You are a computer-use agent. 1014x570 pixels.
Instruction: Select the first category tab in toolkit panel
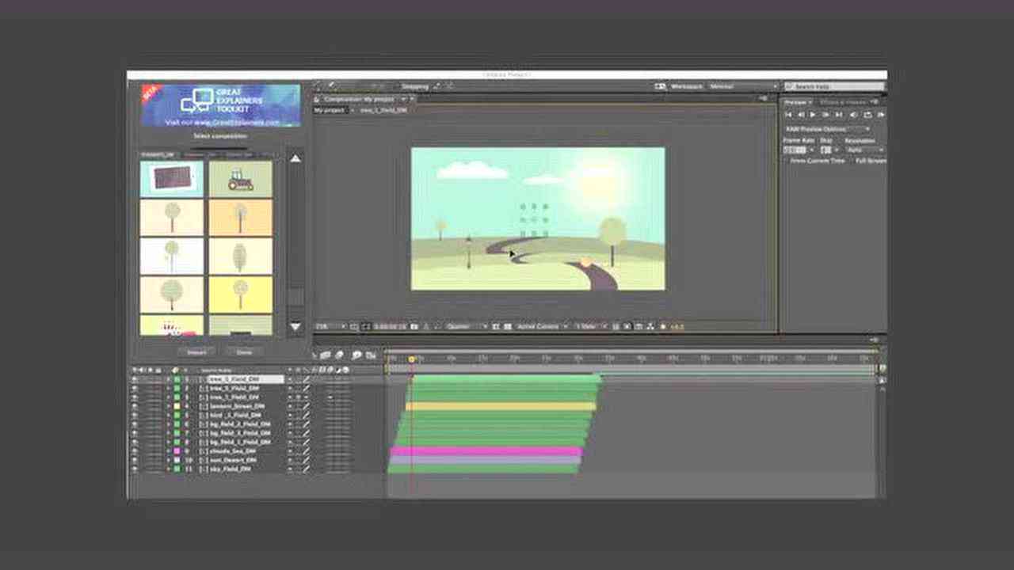tap(158, 154)
